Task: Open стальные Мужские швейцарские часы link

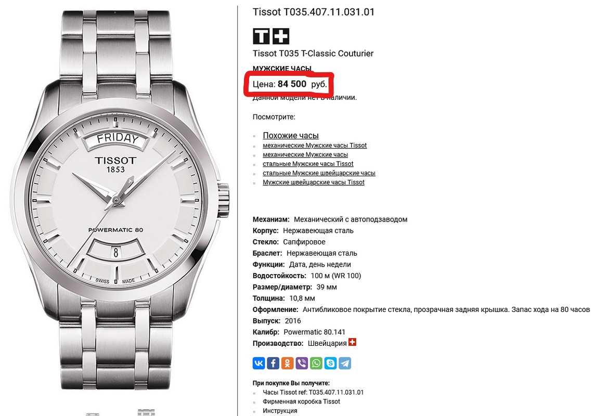Action: (319, 173)
